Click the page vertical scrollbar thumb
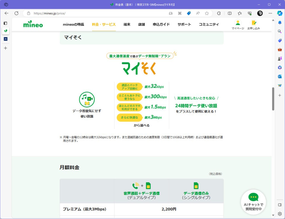 click(273, 99)
